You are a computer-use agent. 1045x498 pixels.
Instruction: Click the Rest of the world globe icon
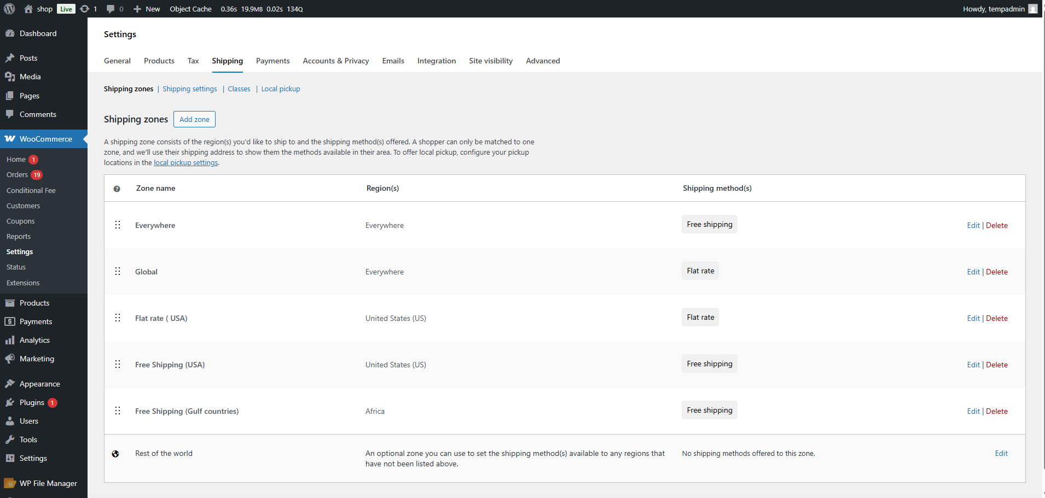pyautogui.click(x=115, y=454)
